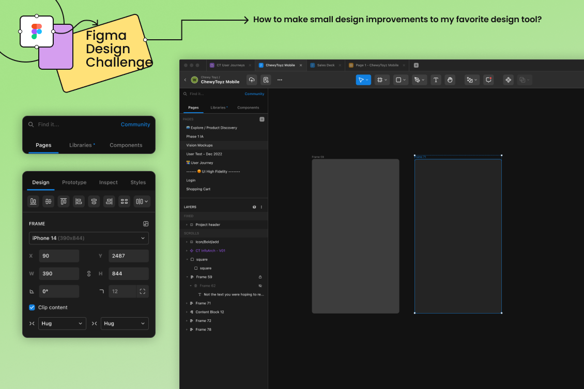
Task: Click the Y position field showing 2487
Action: coord(129,256)
